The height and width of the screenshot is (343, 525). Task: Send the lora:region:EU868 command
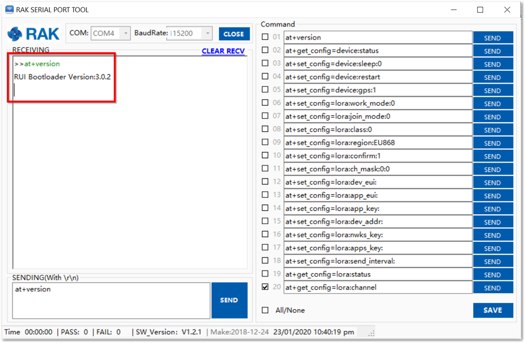493,143
